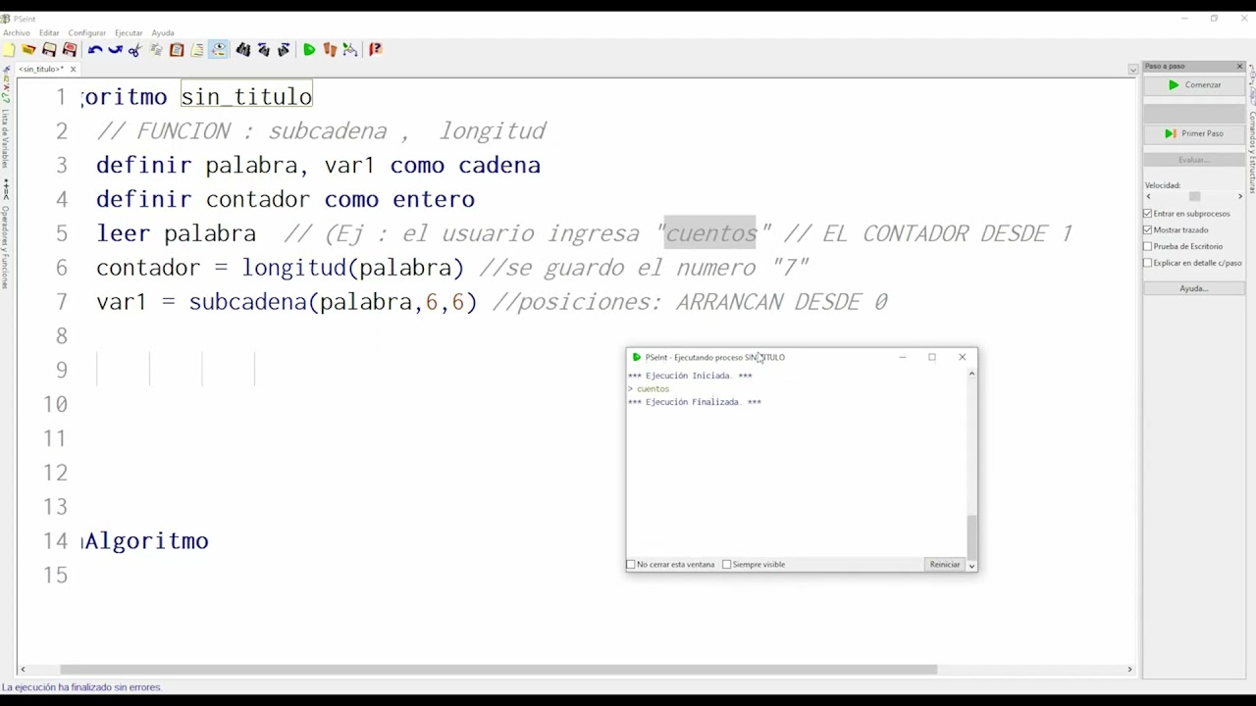This screenshot has width=1256, height=706.
Task: Close the PSeInt execution window
Action: [963, 357]
